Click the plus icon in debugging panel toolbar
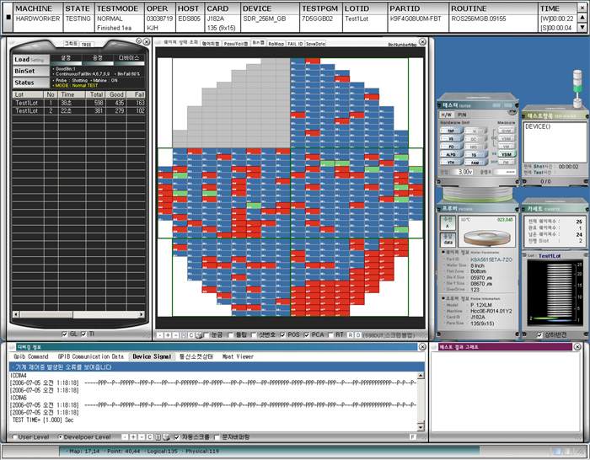The height and width of the screenshot is (460, 590). pyautogui.click(x=133, y=437)
